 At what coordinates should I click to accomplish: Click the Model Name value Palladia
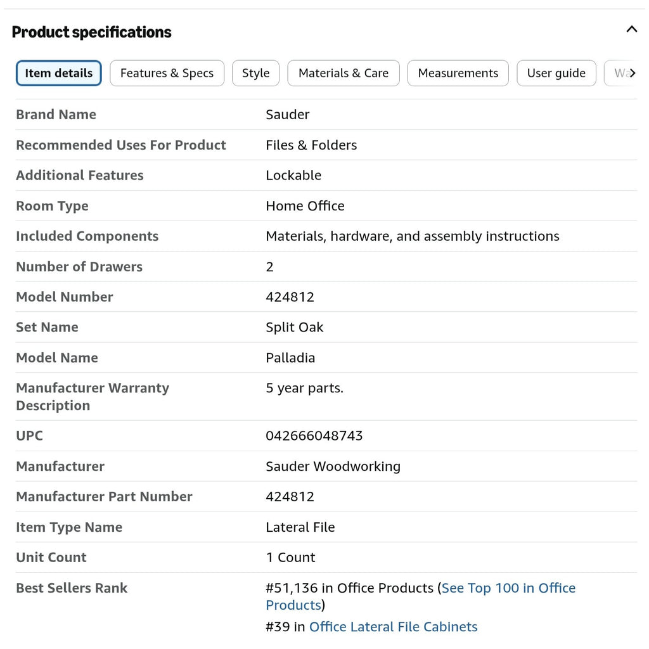290,357
